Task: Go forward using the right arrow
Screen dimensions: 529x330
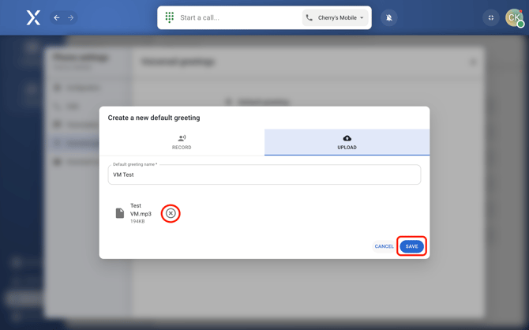Action: pyautogui.click(x=71, y=17)
